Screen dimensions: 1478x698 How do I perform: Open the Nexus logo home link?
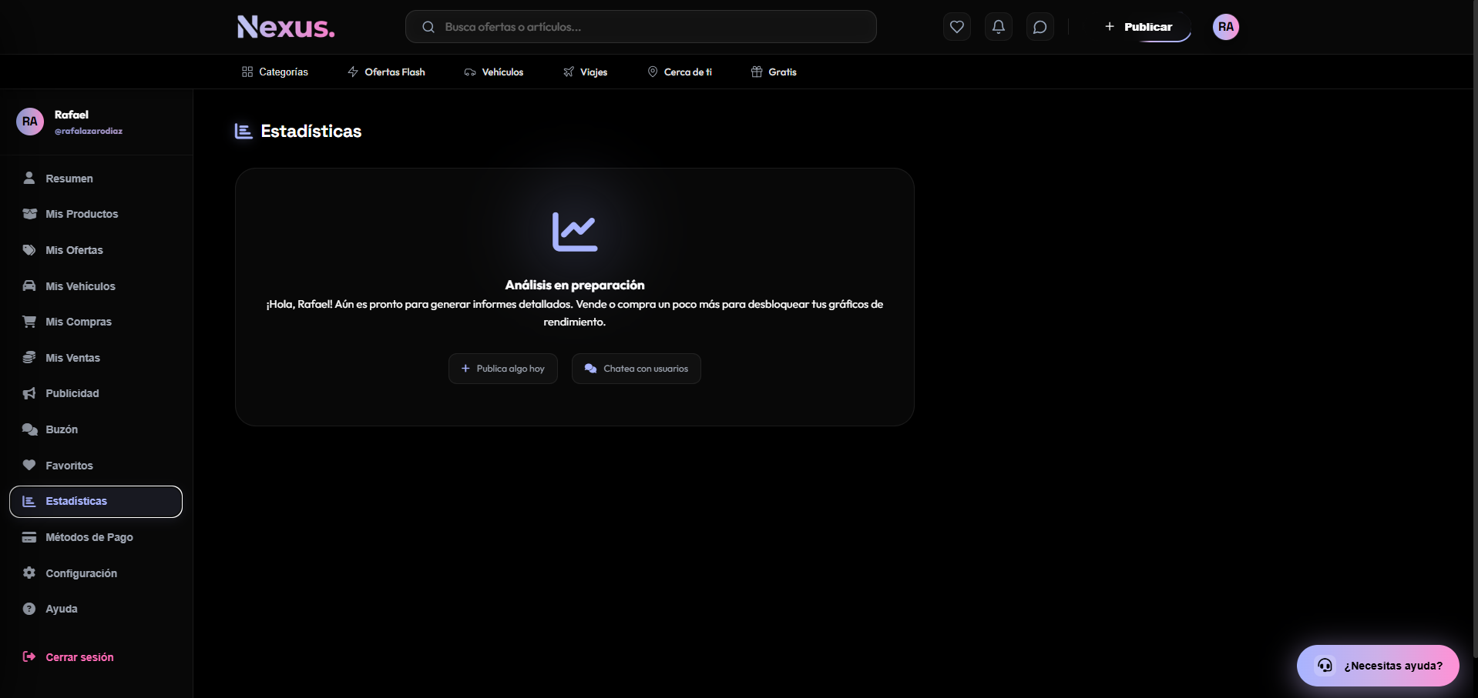286,27
